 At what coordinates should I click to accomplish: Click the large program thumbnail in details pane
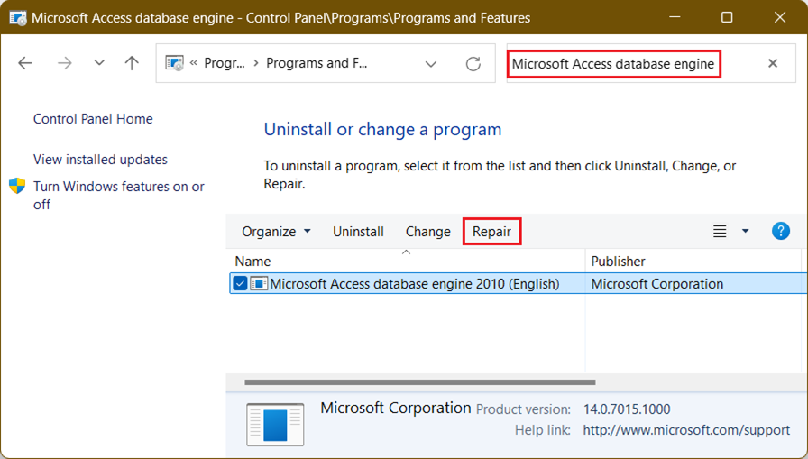[275, 425]
